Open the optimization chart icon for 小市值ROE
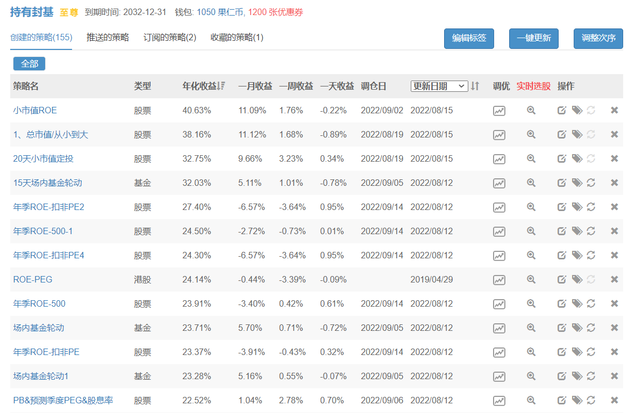Viewport: 628px width, 413px height. [499, 111]
